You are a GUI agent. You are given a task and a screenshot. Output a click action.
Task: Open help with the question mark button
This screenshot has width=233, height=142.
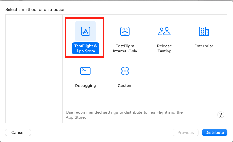pyautogui.click(x=221, y=115)
